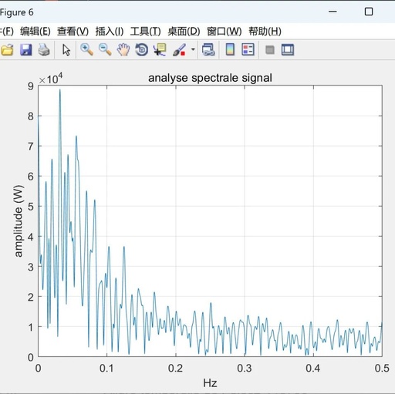Image resolution: width=395 pixels, height=394 pixels.
Task: Insert Legend via toolbar icon
Action: [248, 49]
